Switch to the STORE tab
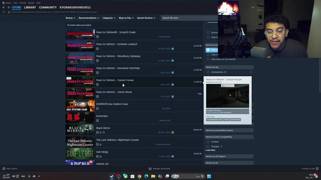 click(x=17, y=7)
